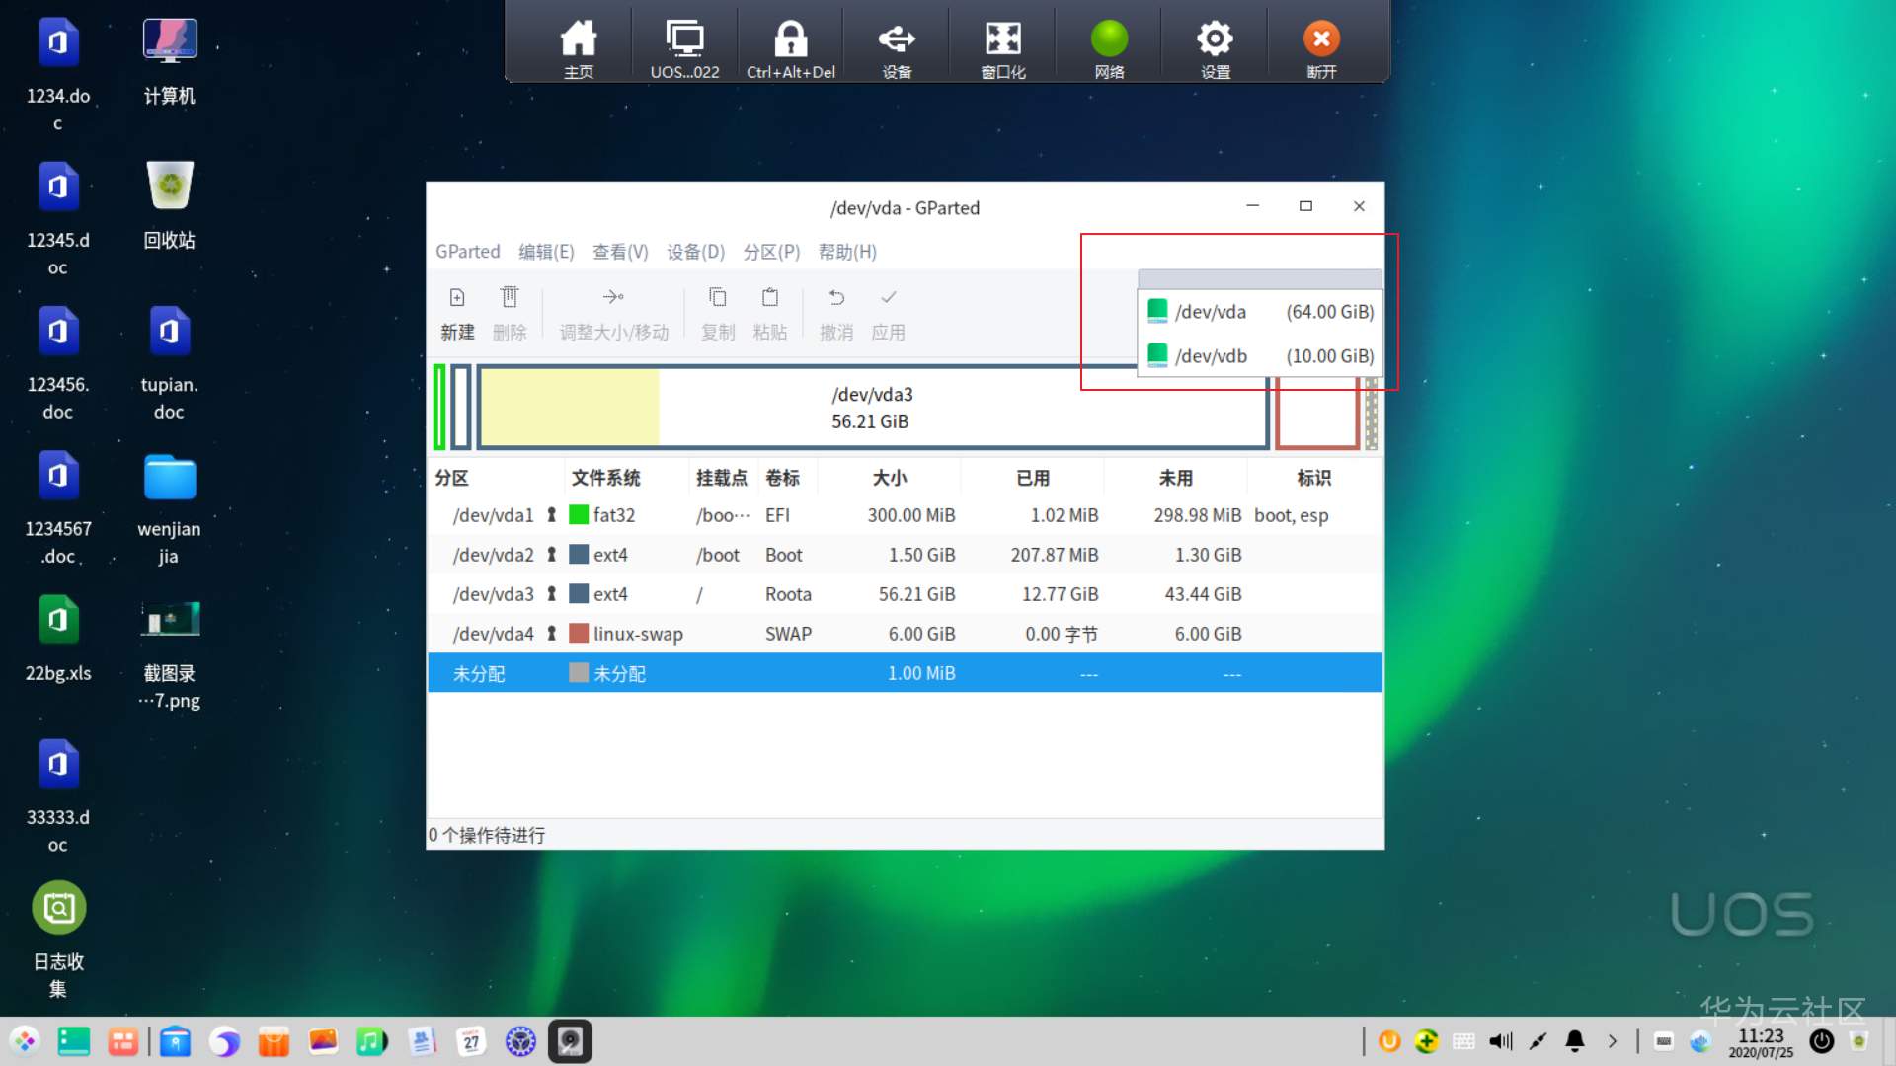Click the Apply checkmark toolbar icon

pyautogui.click(x=889, y=298)
